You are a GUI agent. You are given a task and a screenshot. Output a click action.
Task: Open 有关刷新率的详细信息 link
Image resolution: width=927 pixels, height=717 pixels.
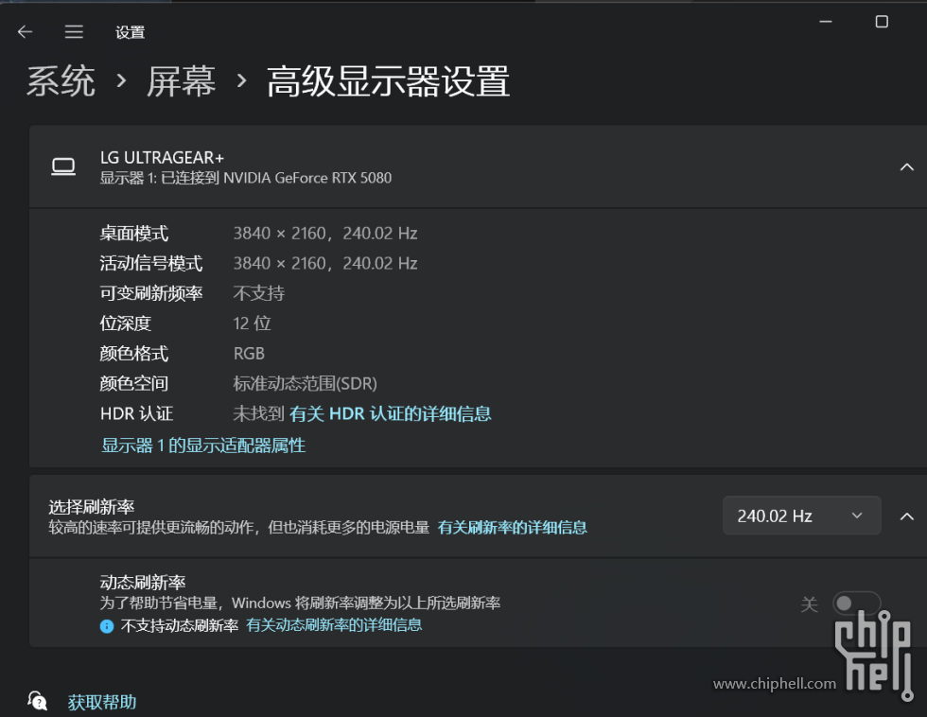pyautogui.click(x=513, y=527)
